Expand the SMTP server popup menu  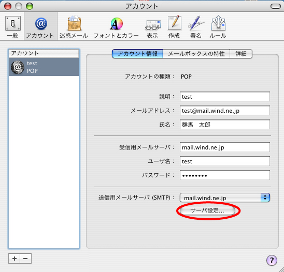pyautogui.click(x=225, y=198)
